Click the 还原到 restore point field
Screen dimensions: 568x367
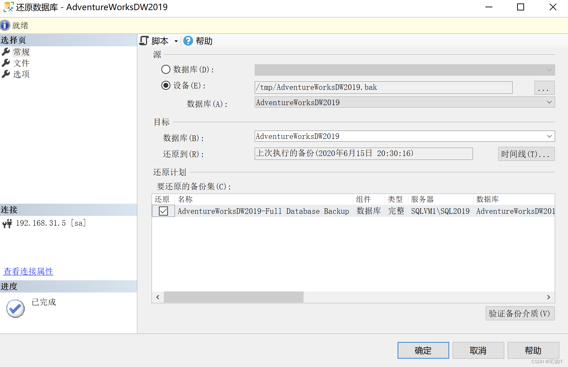point(363,154)
